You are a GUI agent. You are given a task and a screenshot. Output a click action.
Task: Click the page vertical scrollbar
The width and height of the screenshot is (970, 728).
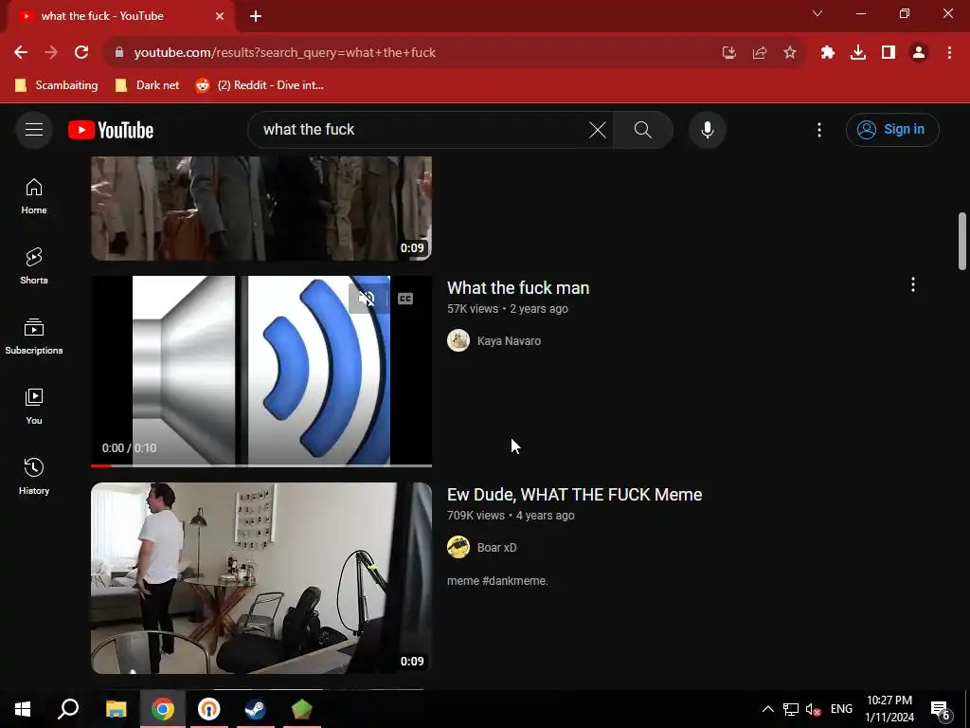(x=962, y=242)
